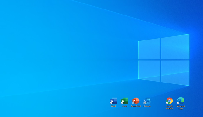
Task: Click the "Google Chrome" label text
Action: tap(169, 107)
